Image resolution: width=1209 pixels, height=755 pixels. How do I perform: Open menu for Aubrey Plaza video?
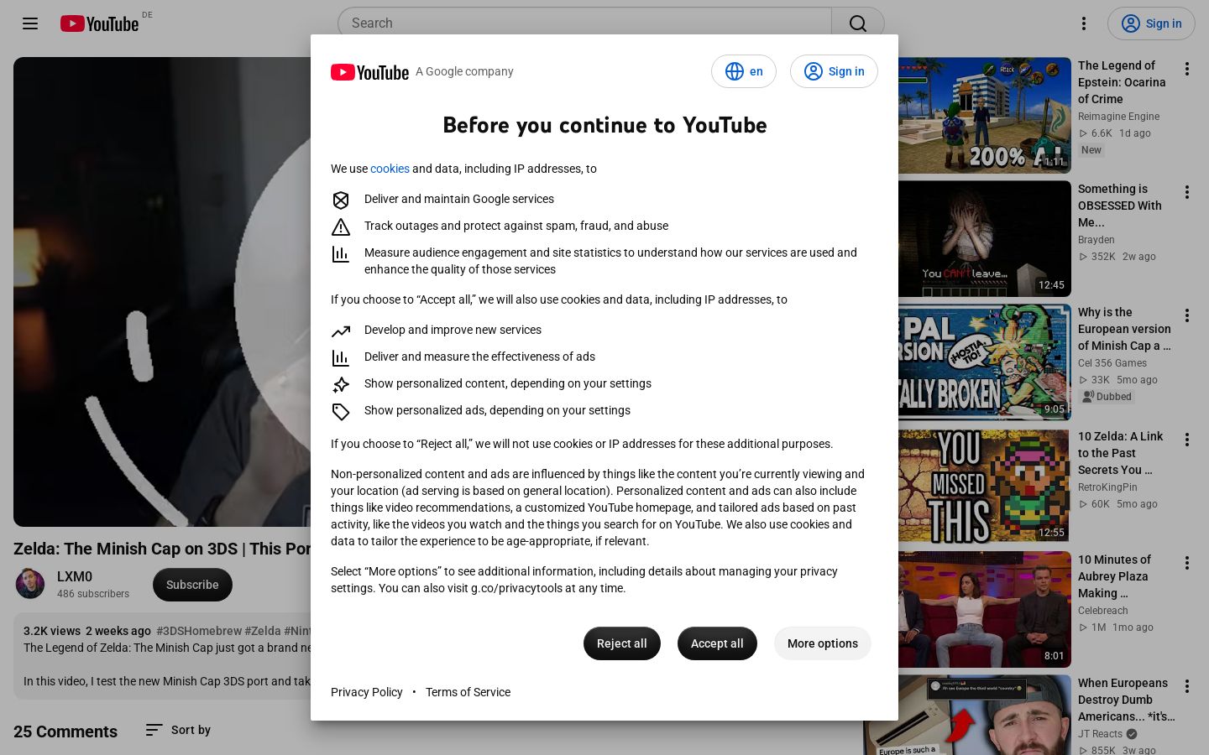click(1187, 563)
